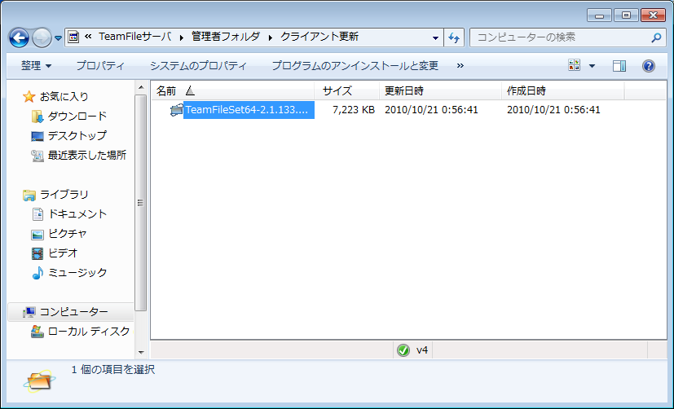Click the search magnifier icon

click(656, 37)
